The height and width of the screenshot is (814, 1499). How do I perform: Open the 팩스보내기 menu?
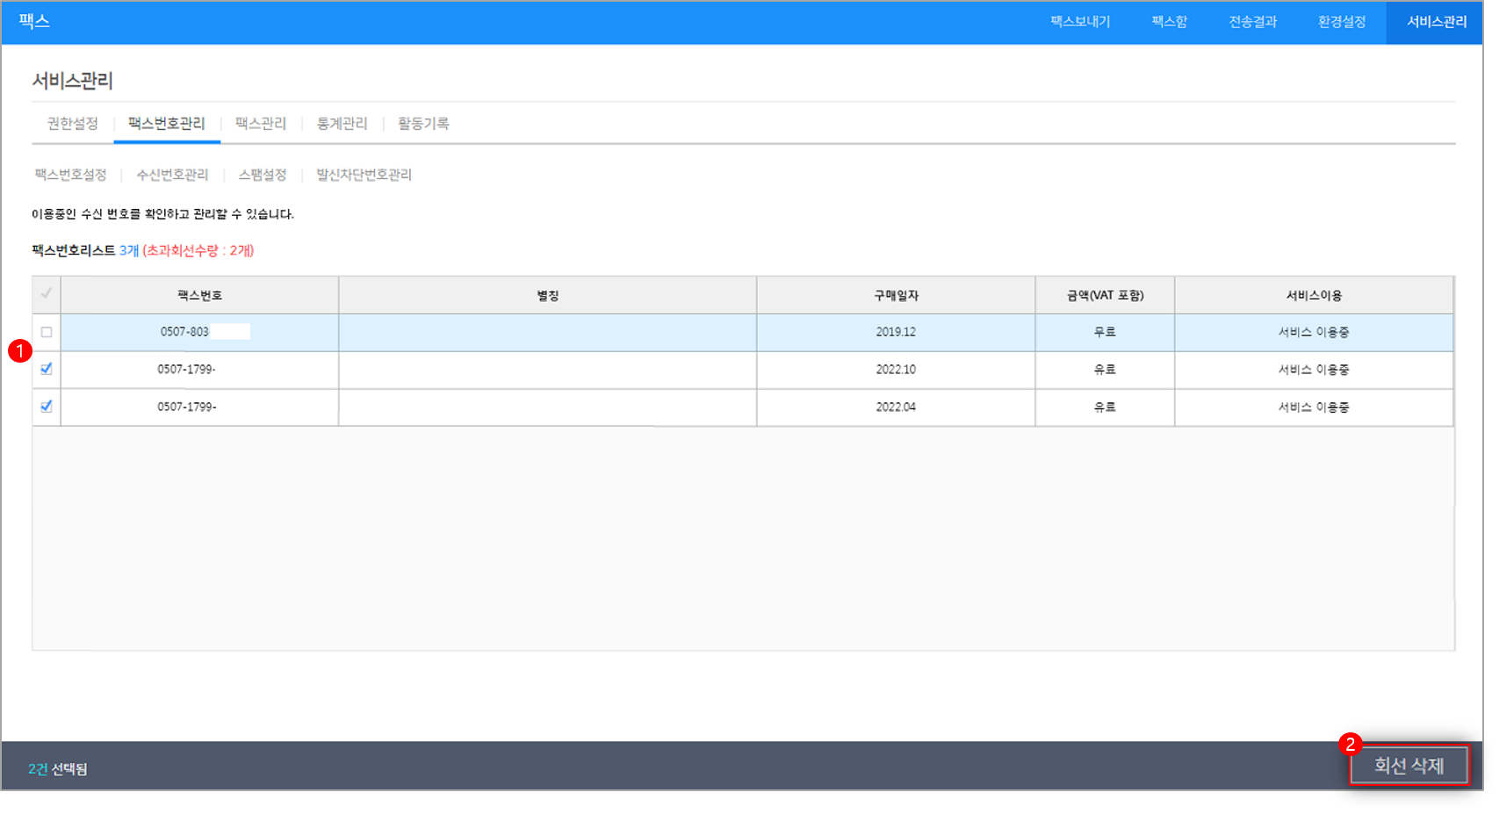(1080, 22)
